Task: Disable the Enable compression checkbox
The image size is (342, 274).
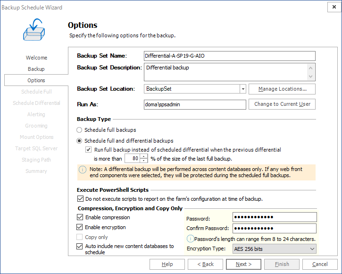Action: click(x=80, y=217)
